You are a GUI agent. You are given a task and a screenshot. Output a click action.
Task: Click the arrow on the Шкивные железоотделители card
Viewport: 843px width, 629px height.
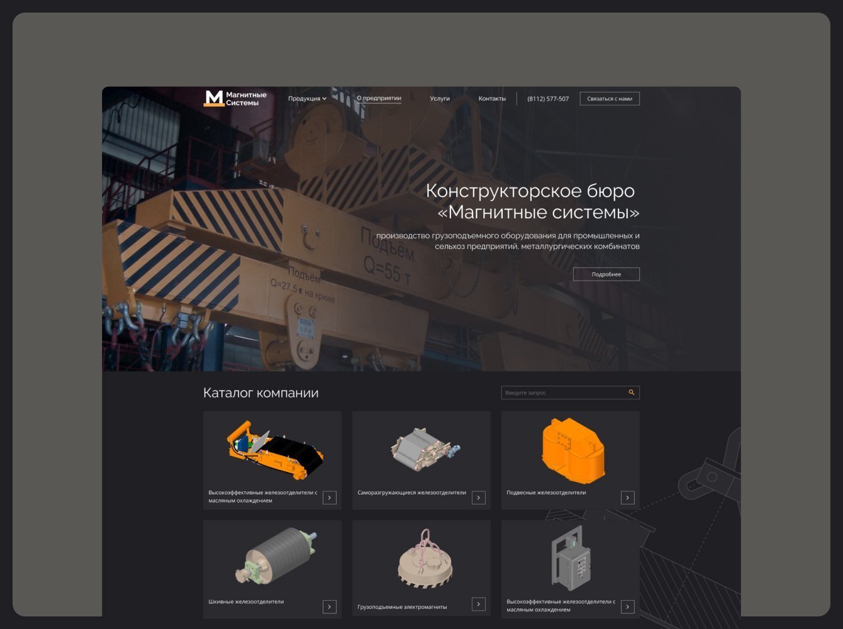tap(330, 606)
